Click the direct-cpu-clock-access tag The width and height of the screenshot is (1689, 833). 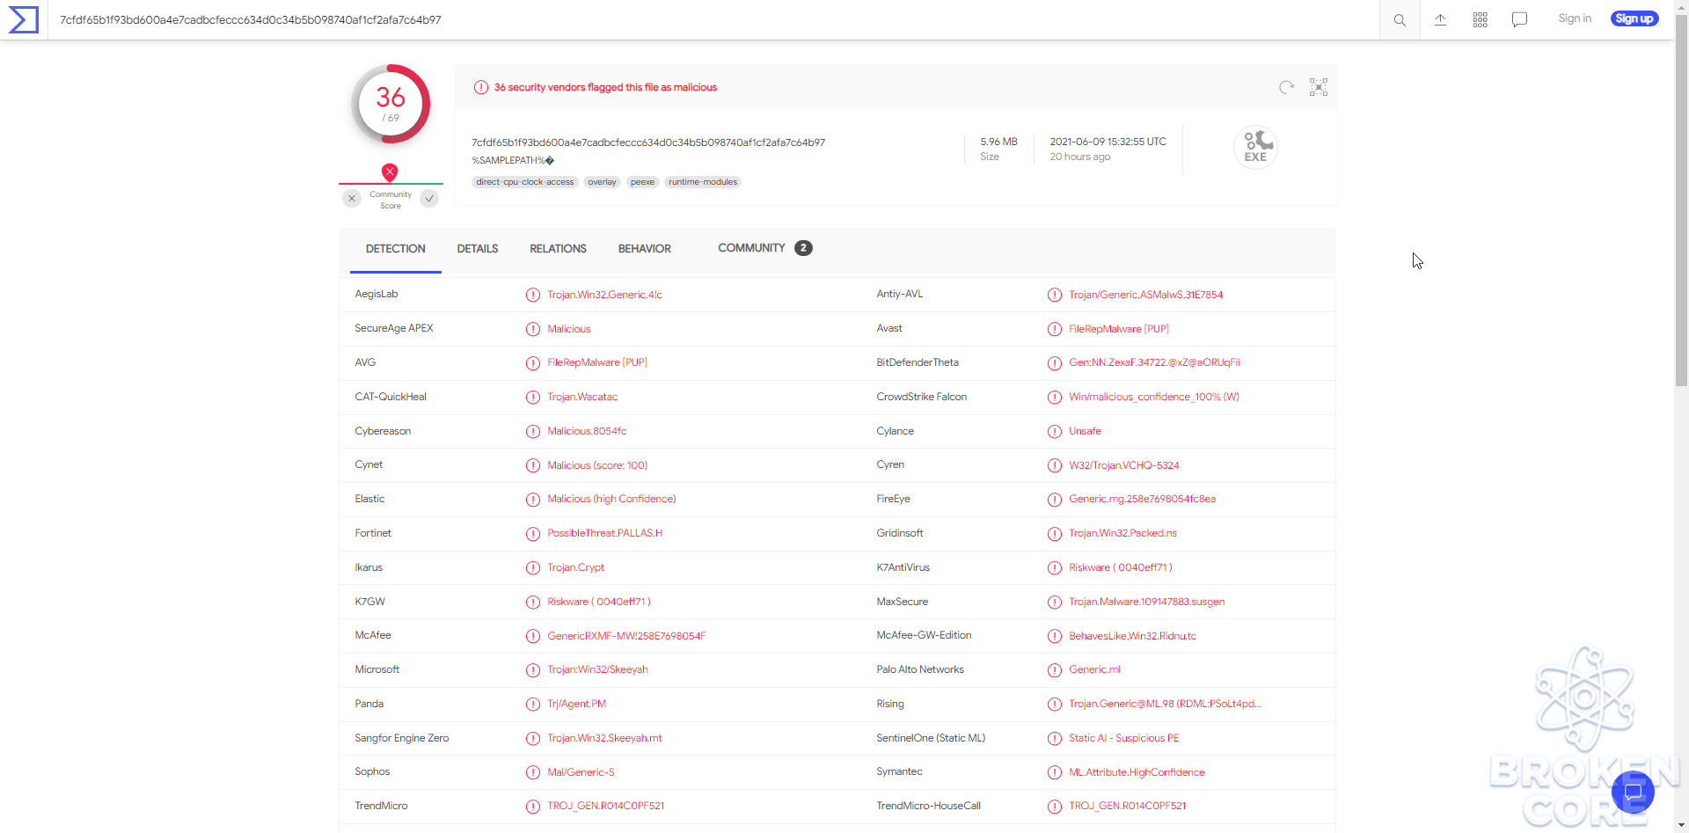point(525,182)
